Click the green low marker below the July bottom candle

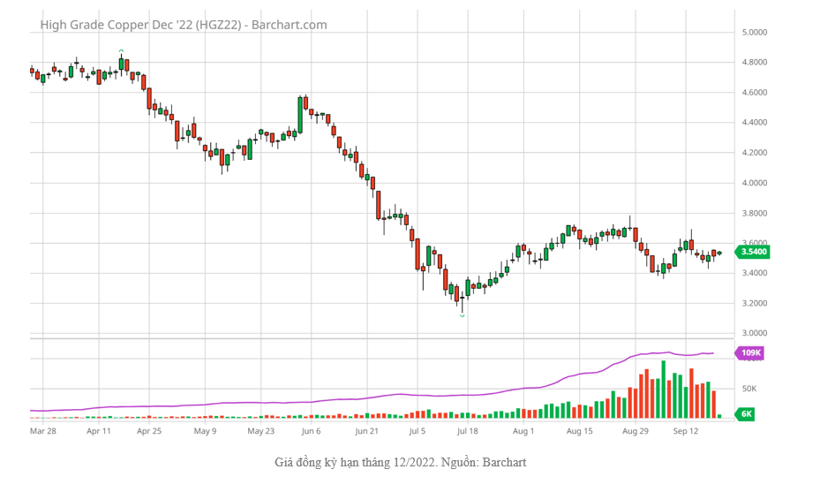point(463,315)
